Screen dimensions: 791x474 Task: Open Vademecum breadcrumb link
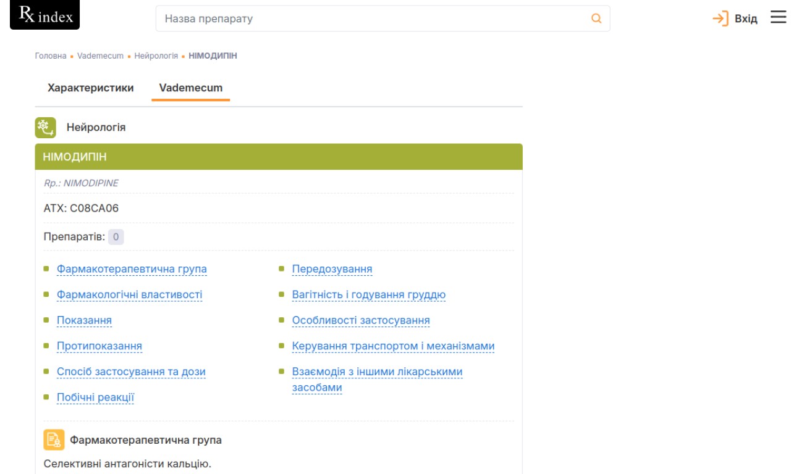pos(100,56)
